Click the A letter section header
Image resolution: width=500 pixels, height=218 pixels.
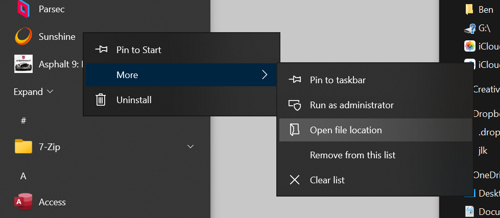click(23, 176)
